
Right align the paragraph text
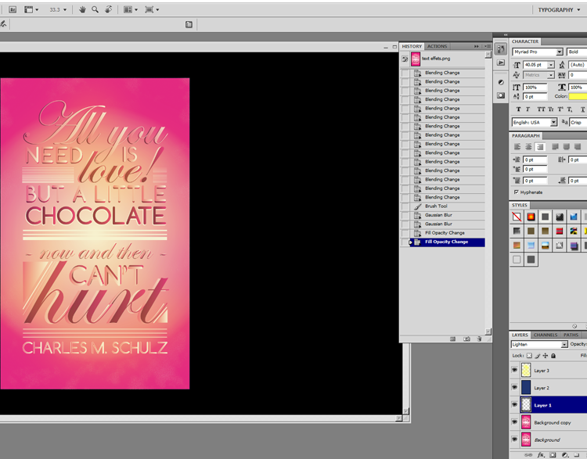[x=540, y=147]
